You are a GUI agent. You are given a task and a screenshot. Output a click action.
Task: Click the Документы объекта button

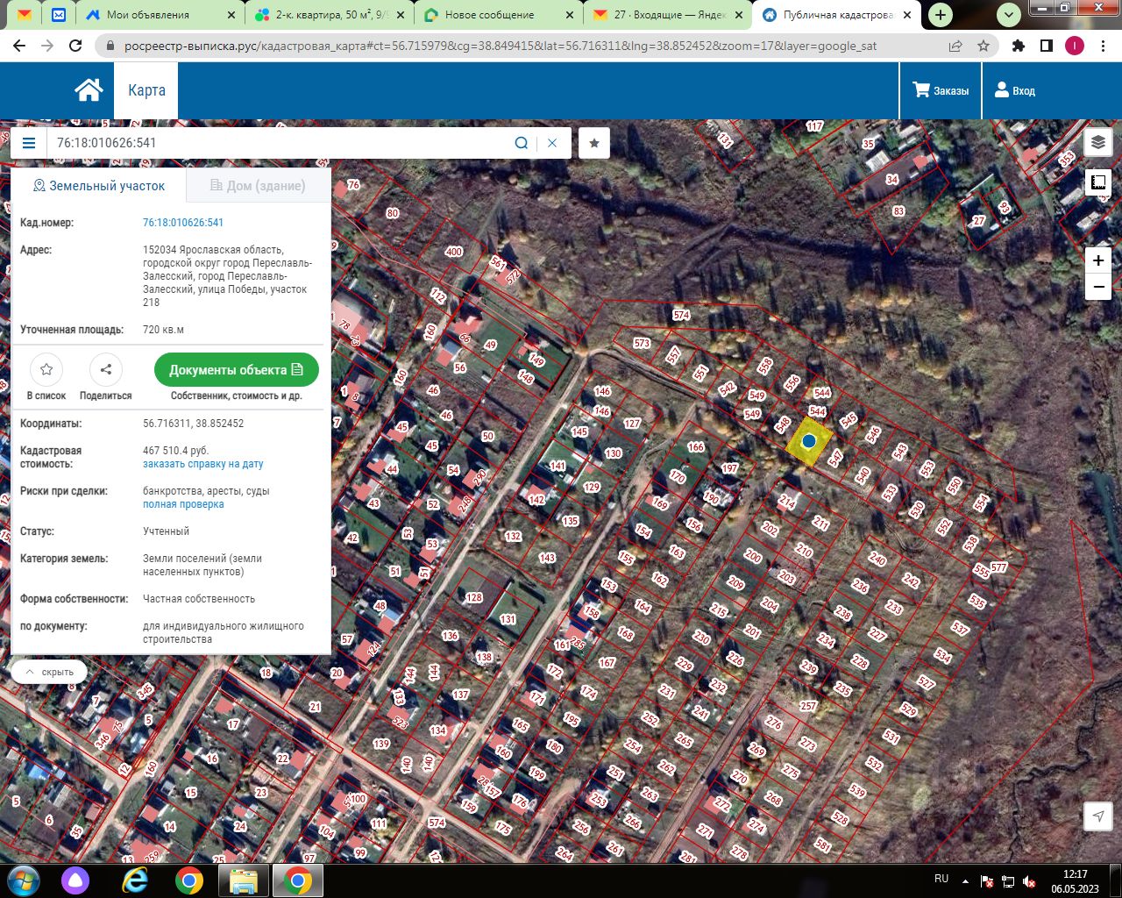[237, 369]
